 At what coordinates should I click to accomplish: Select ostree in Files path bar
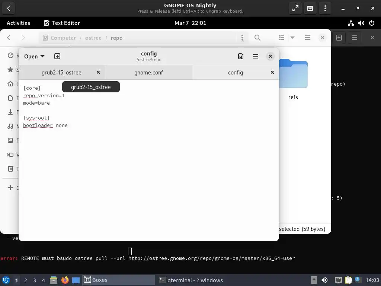coord(93,38)
